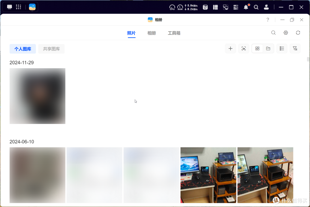Open the storage tasks icon in top bar
Viewport: 310px width, 207px height.
[x=236, y=7]
